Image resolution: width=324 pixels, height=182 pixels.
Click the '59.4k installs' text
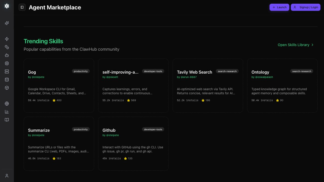click(39, 100)
